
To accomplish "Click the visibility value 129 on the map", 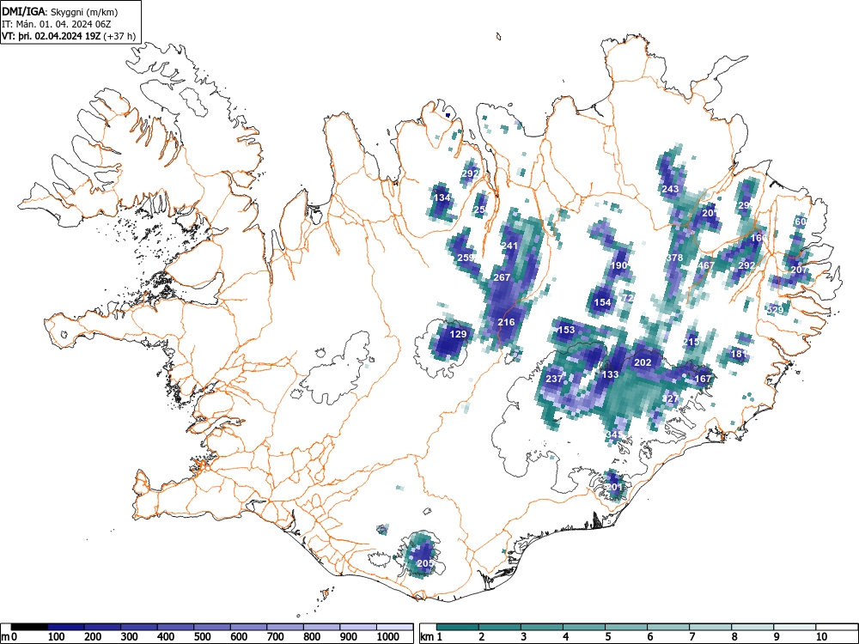I will click(x=458, y=334).
